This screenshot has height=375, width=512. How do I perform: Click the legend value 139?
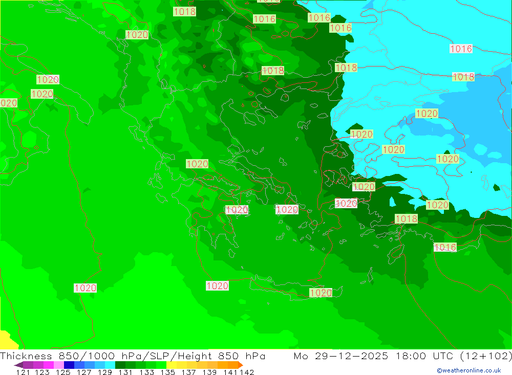(x=209, y=372)
